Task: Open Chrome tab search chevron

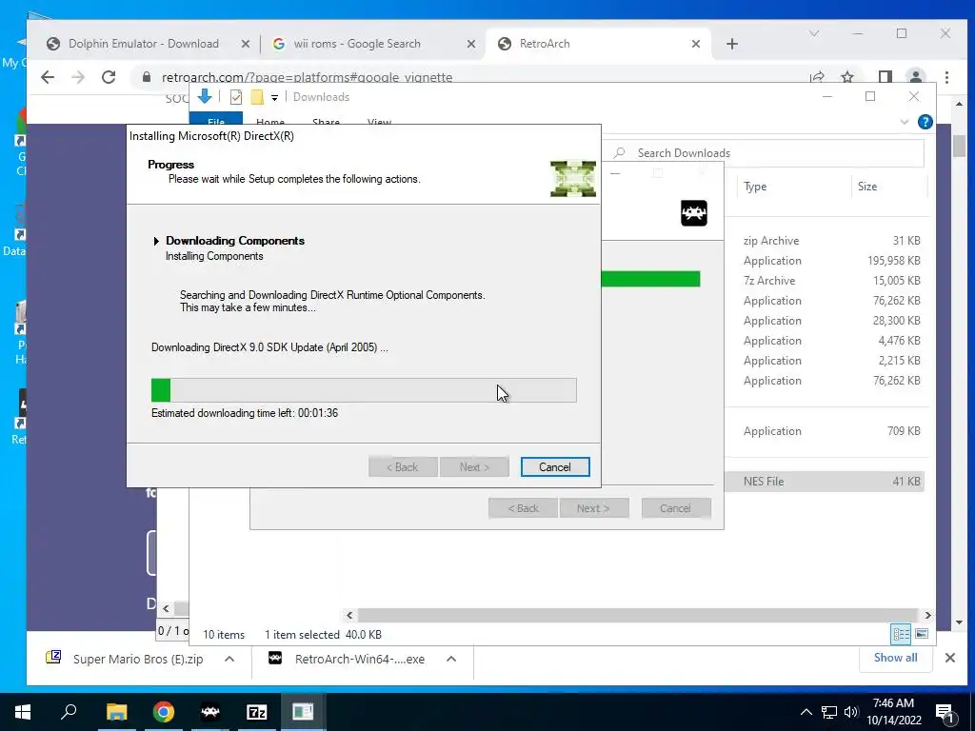Action: [814, 33]
